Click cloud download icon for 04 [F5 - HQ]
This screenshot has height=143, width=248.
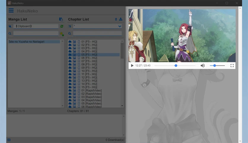click(70, 51)
